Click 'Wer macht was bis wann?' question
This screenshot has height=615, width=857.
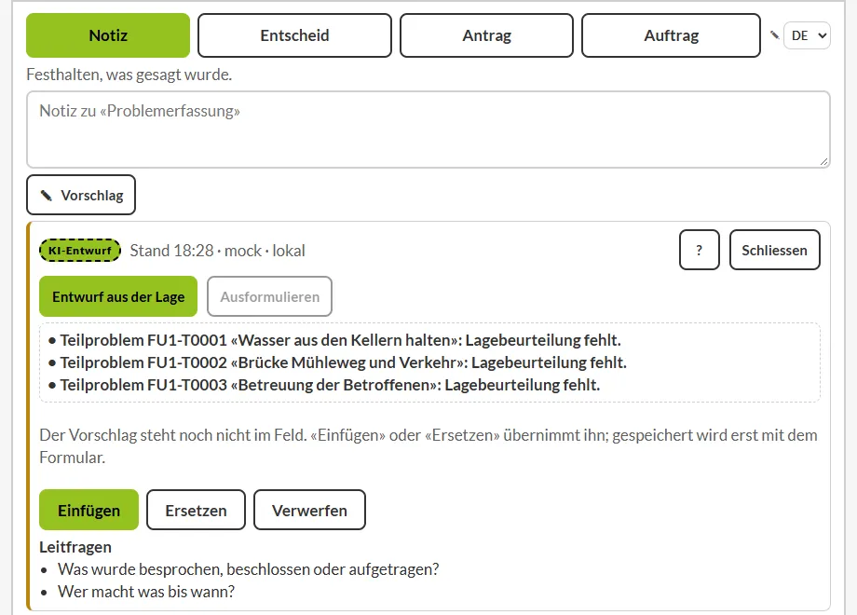click(146, 592)
